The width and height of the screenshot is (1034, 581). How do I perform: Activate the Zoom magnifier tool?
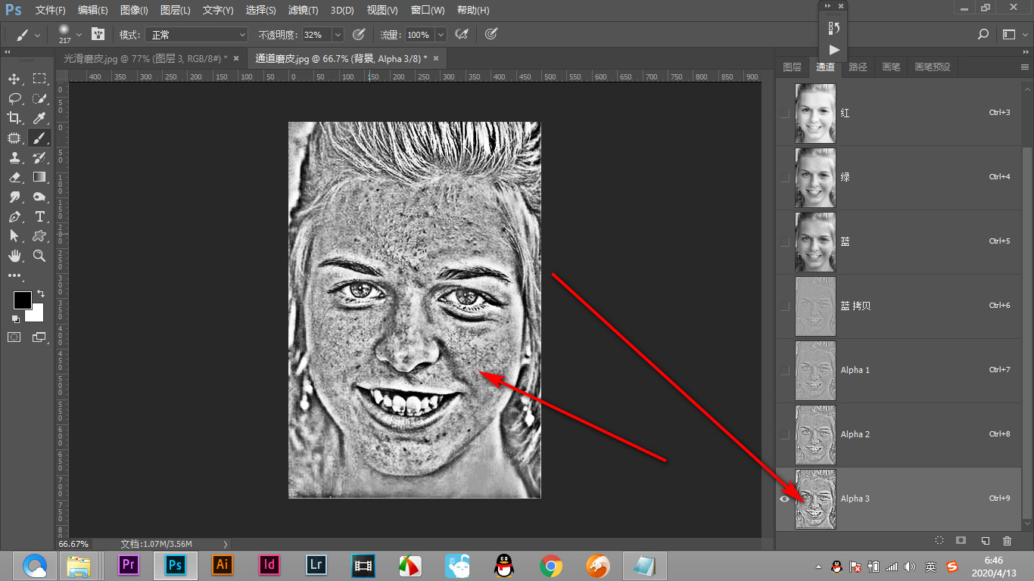coord(39,256)
